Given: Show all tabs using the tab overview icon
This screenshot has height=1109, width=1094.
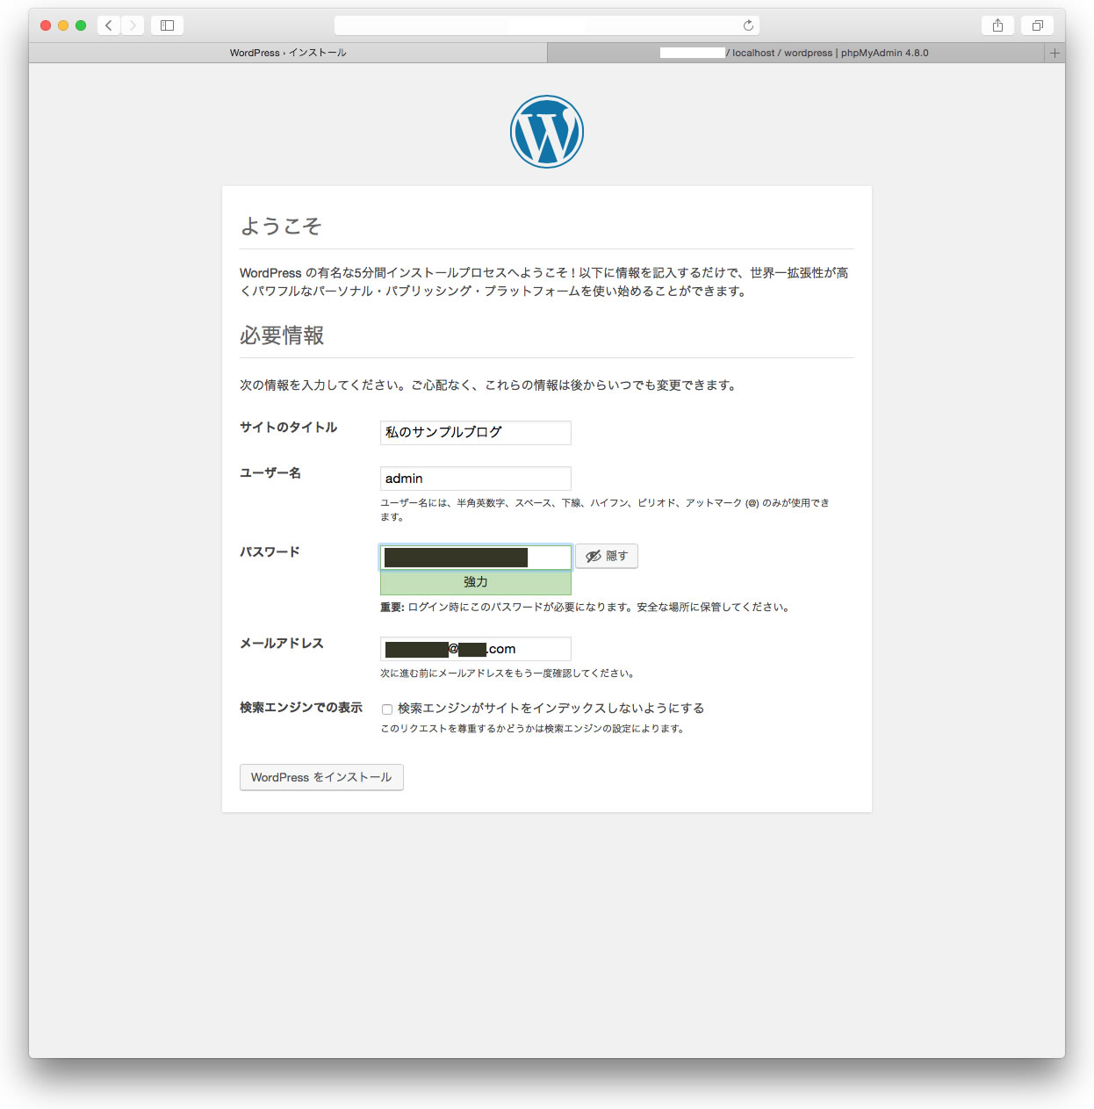Looking at the screenshot, I should 1037,25.
